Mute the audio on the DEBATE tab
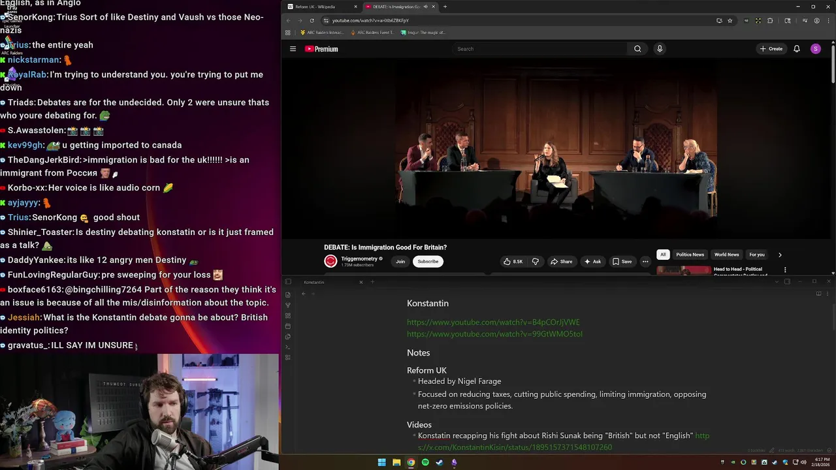 tap(425, 7)
